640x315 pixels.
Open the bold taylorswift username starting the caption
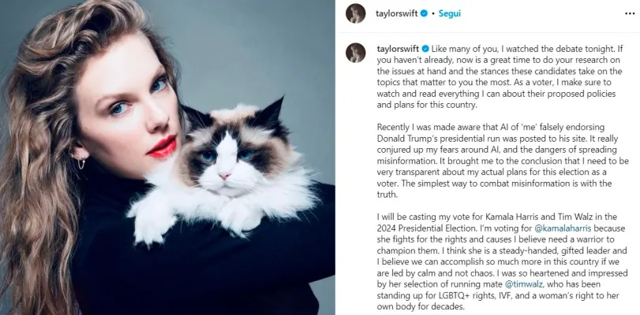[397, 49]
